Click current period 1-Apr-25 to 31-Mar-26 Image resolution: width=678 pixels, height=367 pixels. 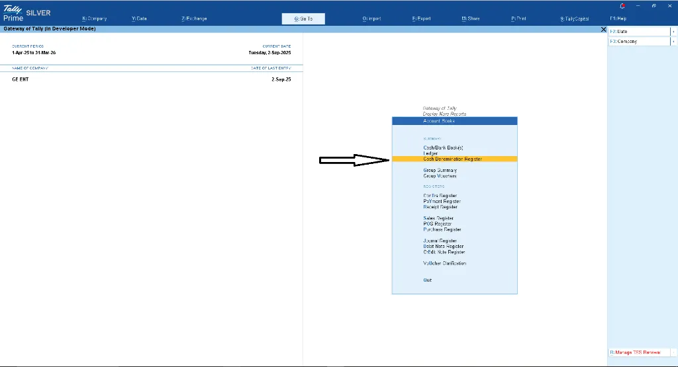(x=34, y=53)
